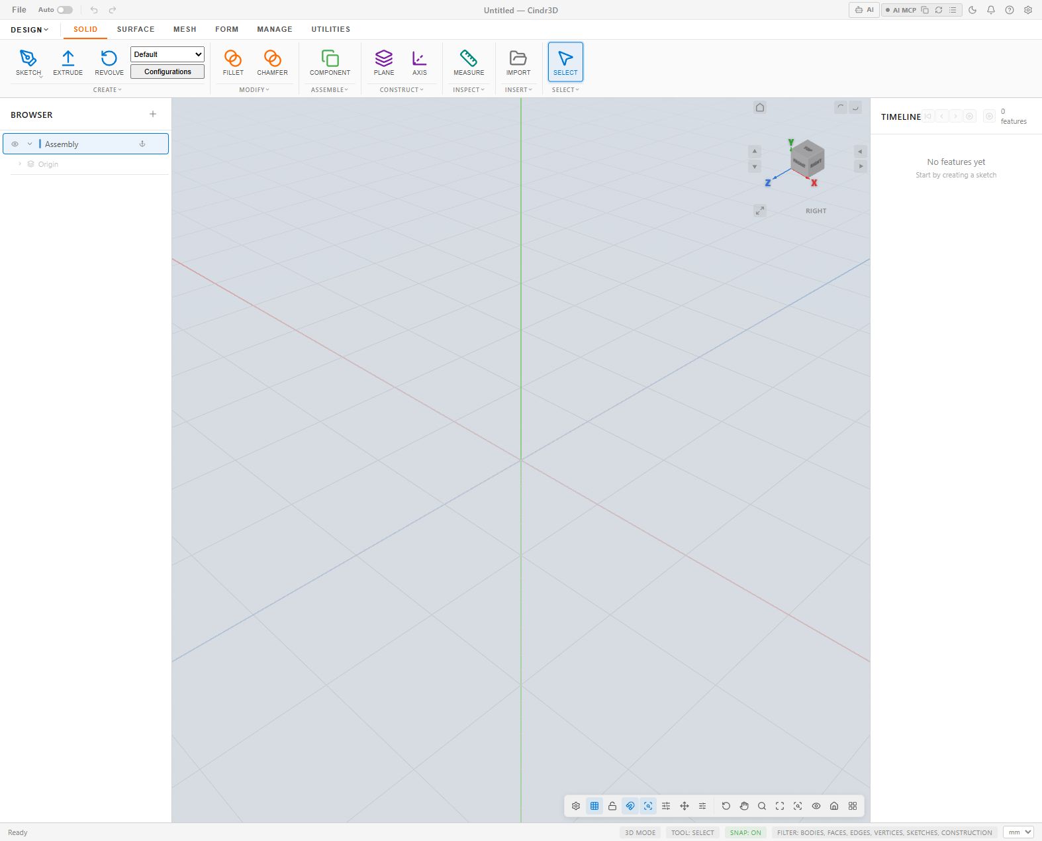Activate the Select tool in ribbon

(x=565, y=62)
